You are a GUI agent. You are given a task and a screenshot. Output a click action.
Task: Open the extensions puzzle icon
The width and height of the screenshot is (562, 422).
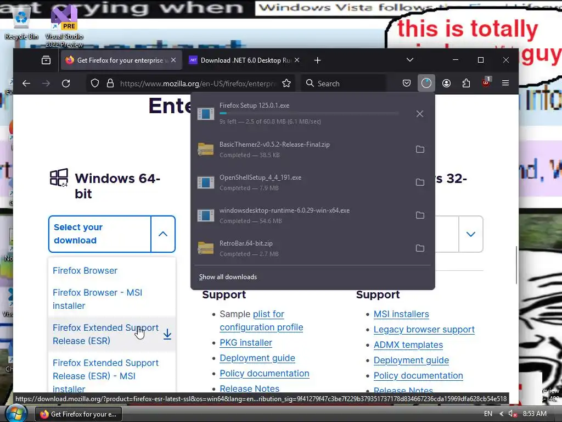click(x=466, y=84)
